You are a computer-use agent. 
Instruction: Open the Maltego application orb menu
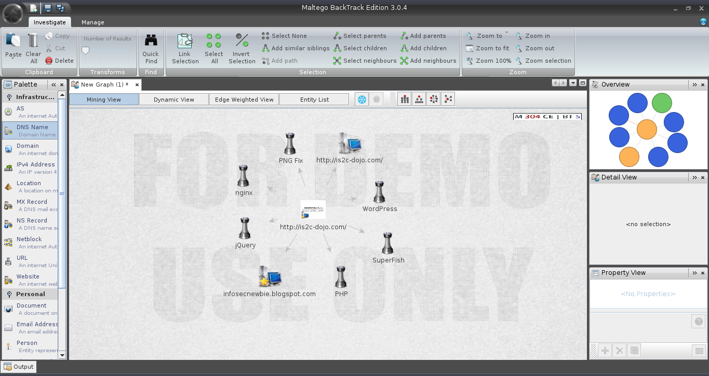coord(12,13)
